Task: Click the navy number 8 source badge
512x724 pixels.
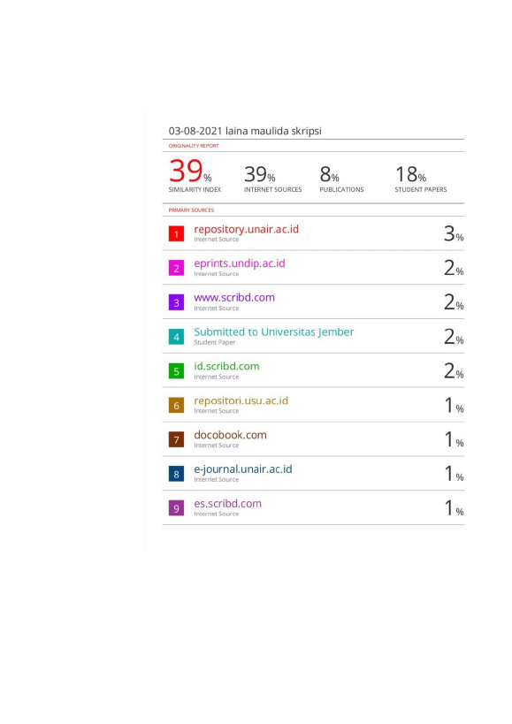Action: (176, 474)
